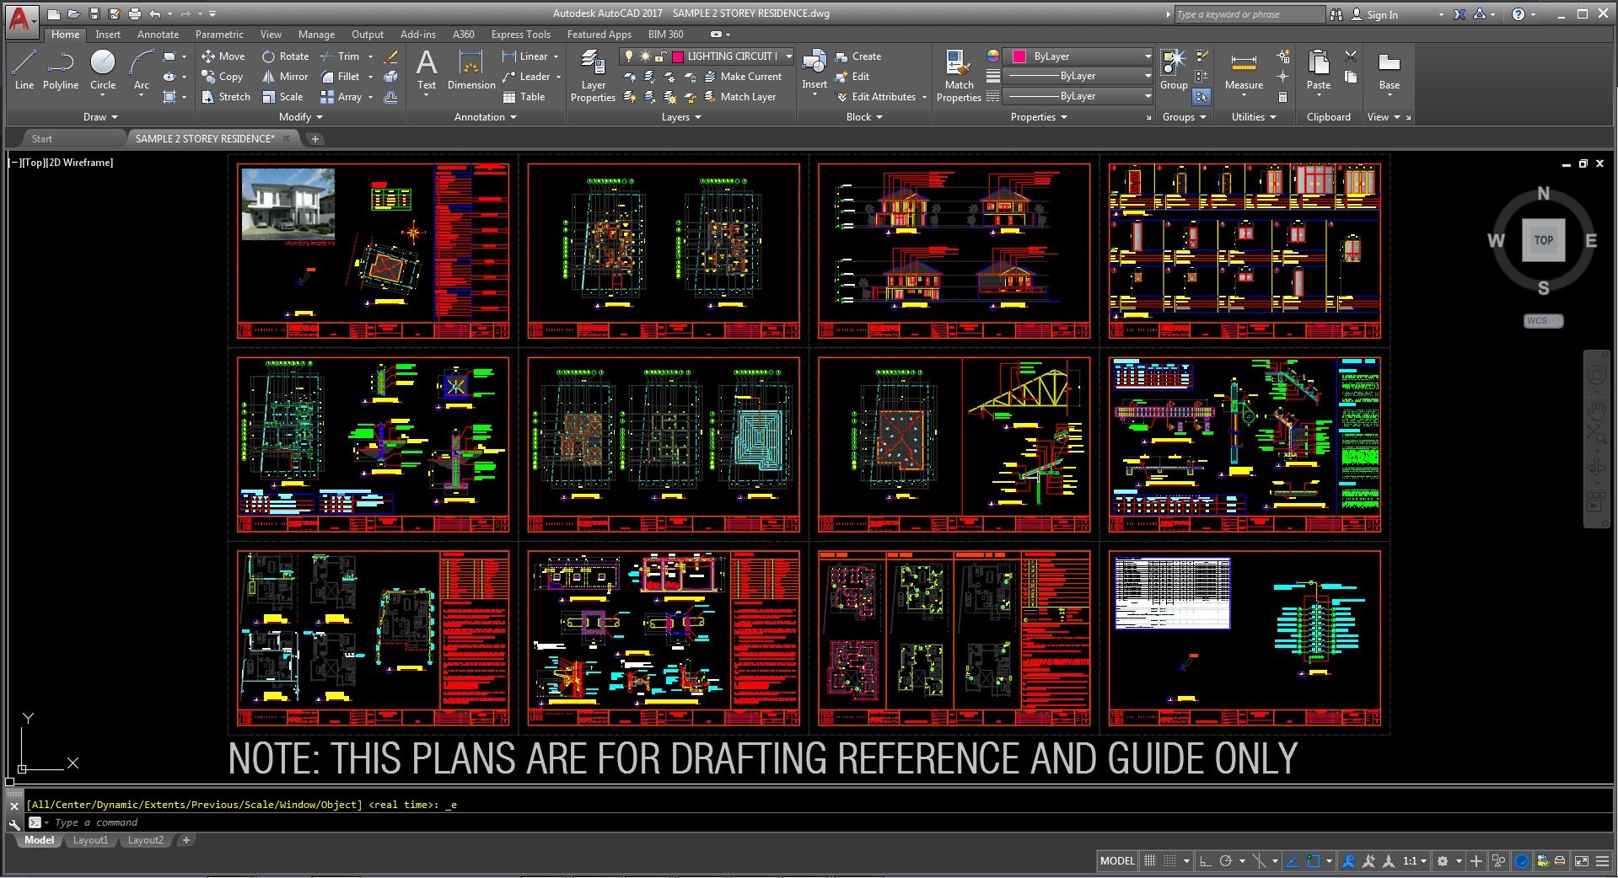Open the annotation scale 1:1 dropdown
Viewport: 1618px width, 878px height.
pyautogui.click(x=1414, y=861)
